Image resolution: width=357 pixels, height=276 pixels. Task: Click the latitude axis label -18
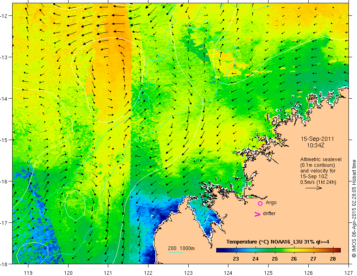(4, 264)
